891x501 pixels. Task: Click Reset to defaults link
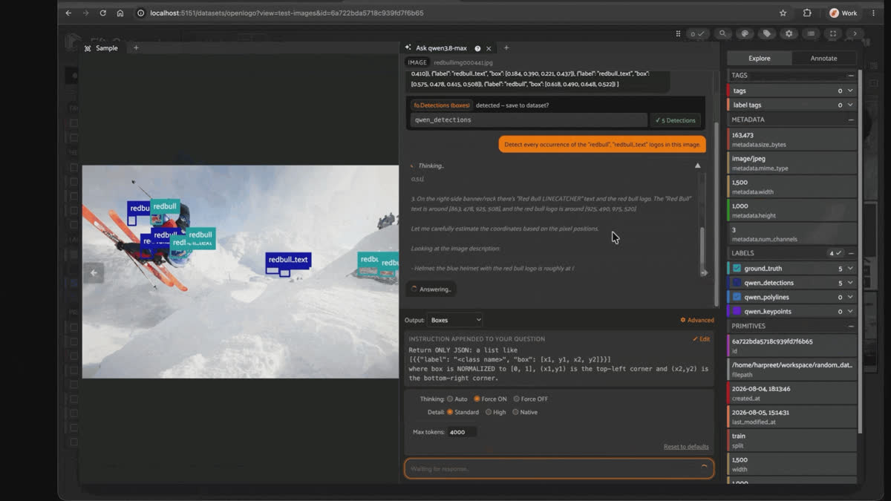point(686,447)
